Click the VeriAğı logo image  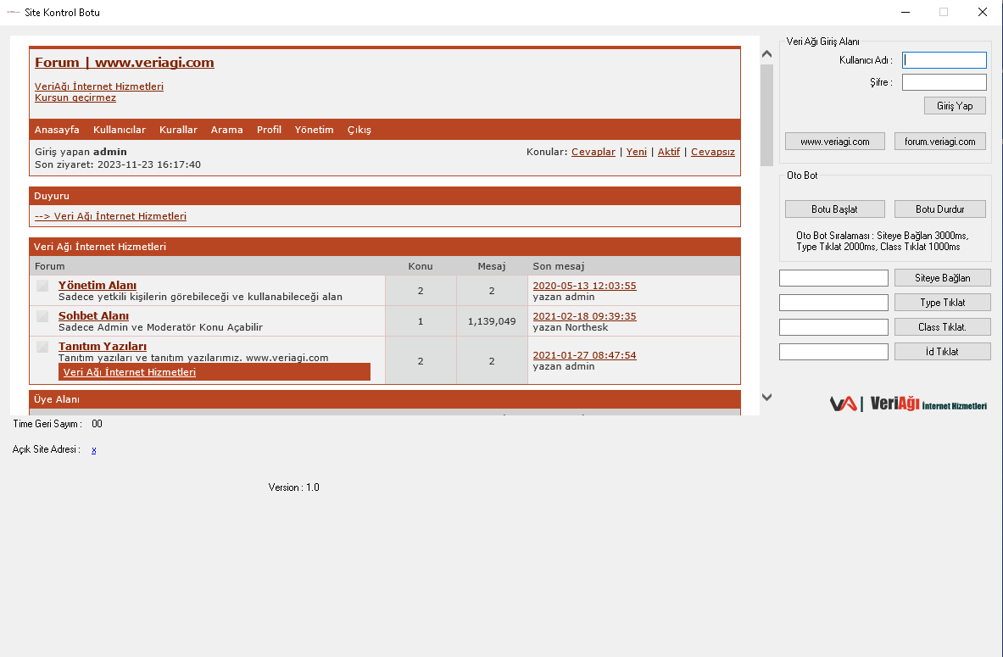click(908, 404)
